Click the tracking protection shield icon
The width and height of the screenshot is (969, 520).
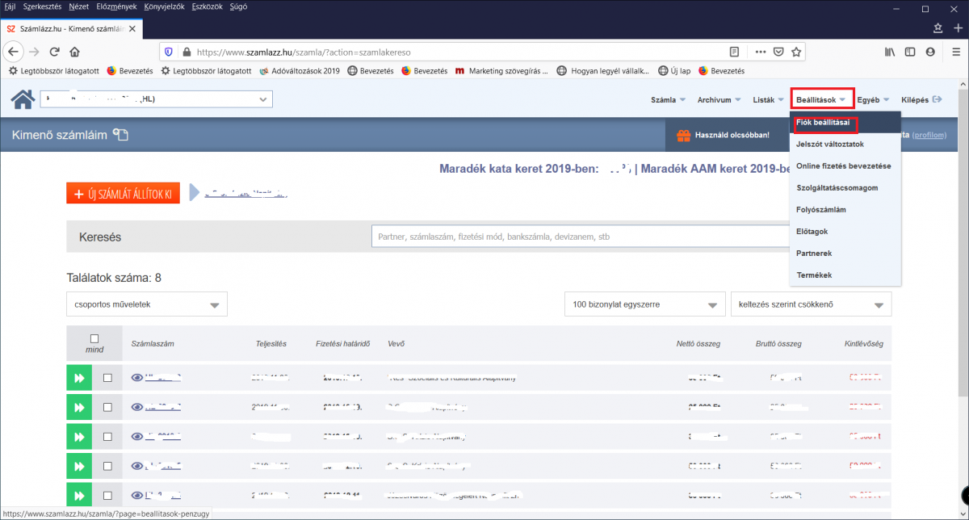(169, 52)
